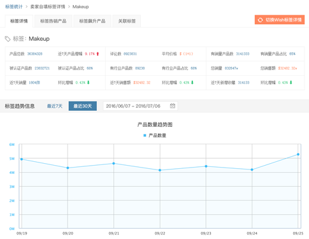Click the 标签趋势信息 section heading
The height and width of the screenshot is (239, 309).
click(20, 106)
